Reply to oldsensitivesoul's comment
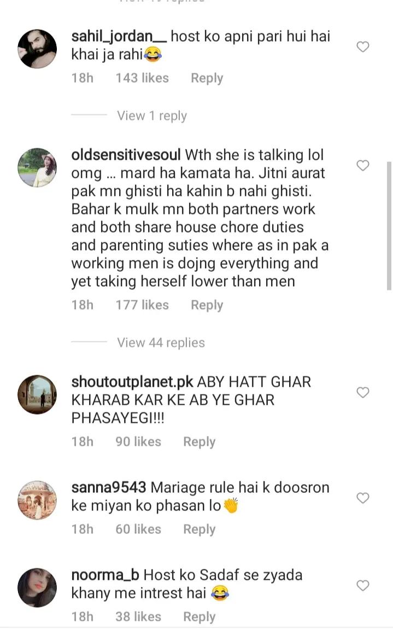Viewport: 393px width, 629px height. [207, 305]
